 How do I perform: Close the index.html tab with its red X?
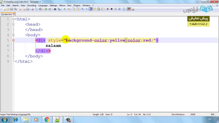point(14,14)
